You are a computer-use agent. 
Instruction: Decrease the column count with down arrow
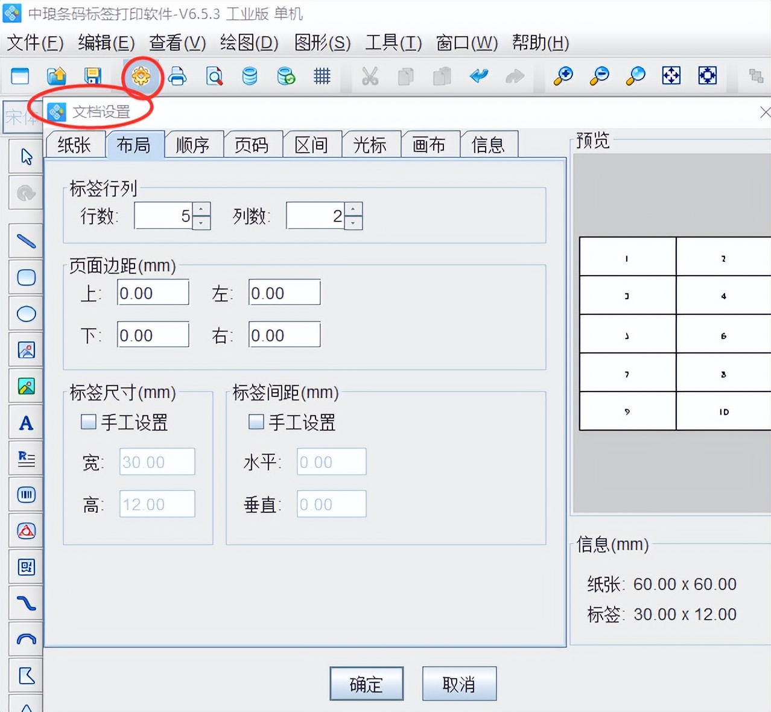[x=354, y=223]
